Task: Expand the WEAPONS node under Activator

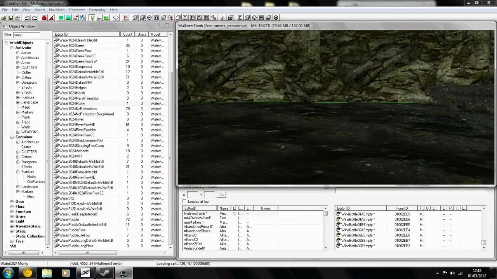Action: pos(18,132)
